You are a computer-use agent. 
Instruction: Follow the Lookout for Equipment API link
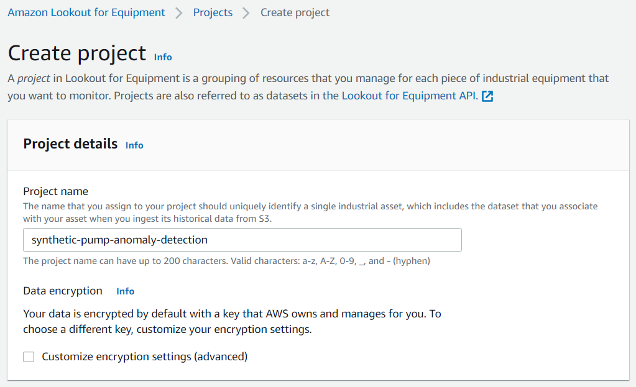coord(410,96)
